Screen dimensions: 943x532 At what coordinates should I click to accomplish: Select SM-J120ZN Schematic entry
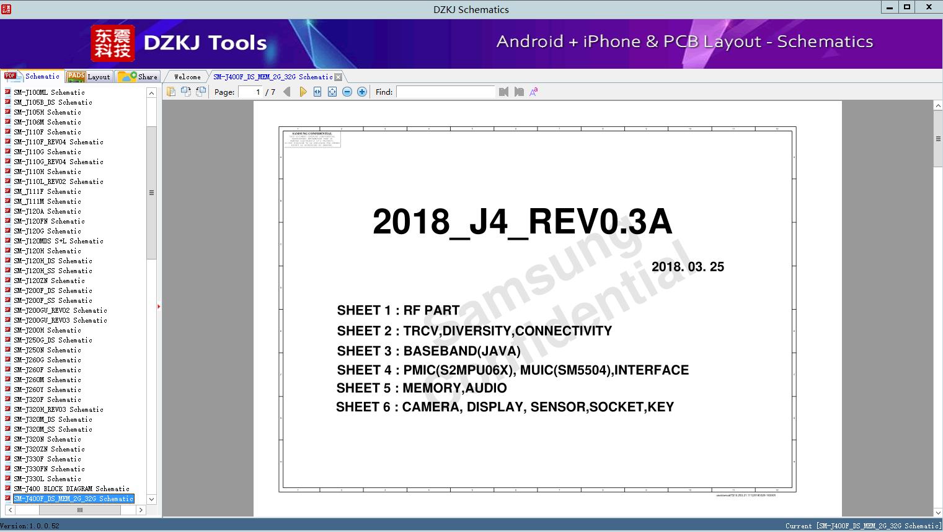click(49, 281)
